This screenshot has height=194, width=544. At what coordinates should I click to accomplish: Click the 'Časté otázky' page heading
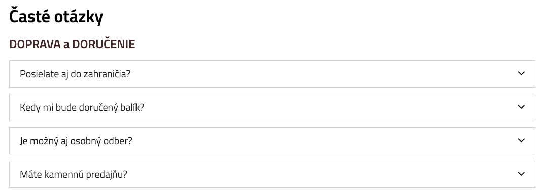(x=56, y=16)
